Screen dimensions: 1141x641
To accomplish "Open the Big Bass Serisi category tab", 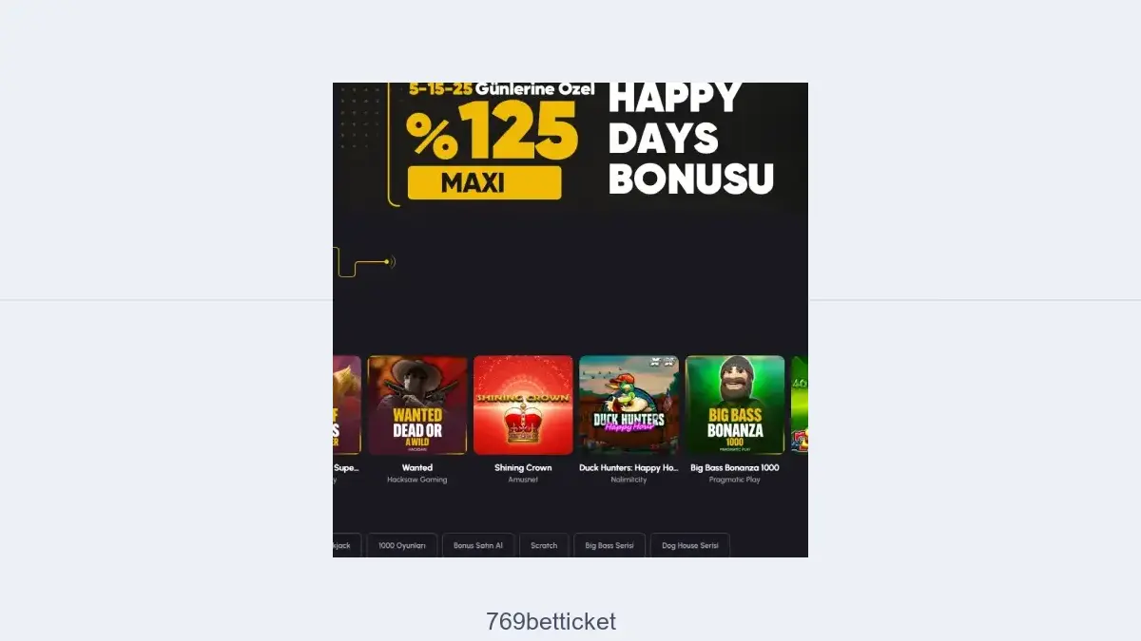I will pos(609,545).
